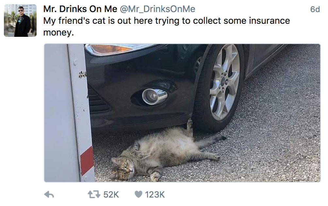This screenshot has height=206, width=328.
Task: Click the red stripe on the post
Action: (x=87, y=160)
